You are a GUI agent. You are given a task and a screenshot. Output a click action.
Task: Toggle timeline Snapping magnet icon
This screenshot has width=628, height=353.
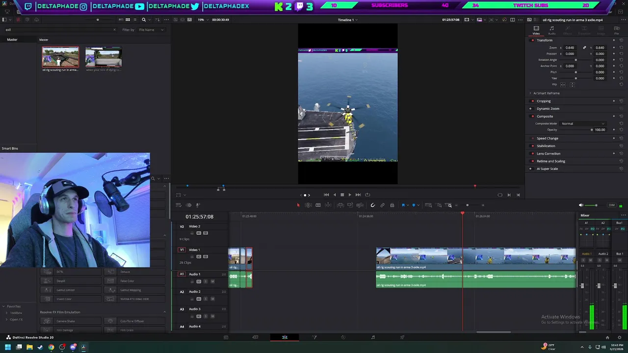point(373,205)
